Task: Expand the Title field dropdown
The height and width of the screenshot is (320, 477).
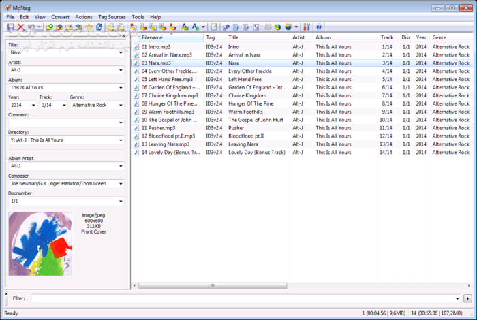Action: [x=121, y=53]
